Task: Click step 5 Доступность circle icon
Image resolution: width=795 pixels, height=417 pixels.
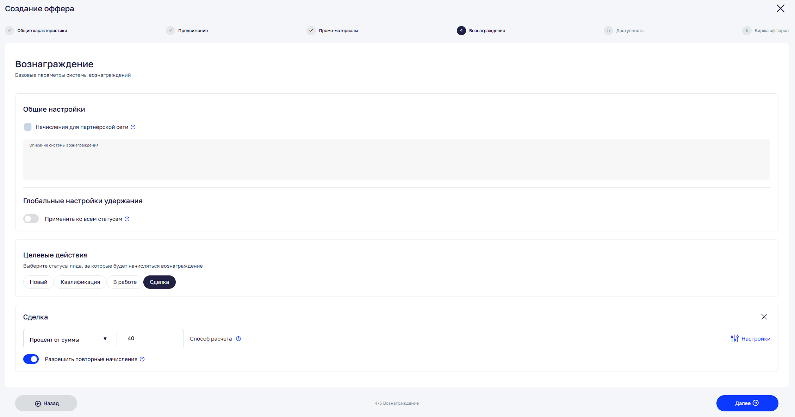Action: (x=608, y=31)
